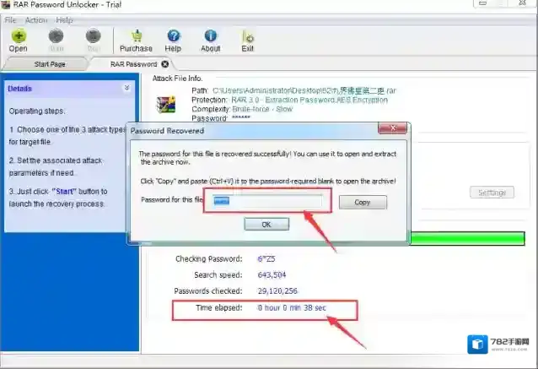Click the Exit toolbar icon
Screen dimensions: 538x369
tap(247, 37)
